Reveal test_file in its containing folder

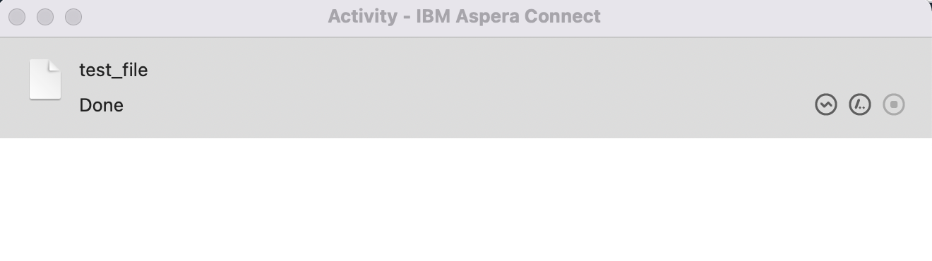pos(860,105)
